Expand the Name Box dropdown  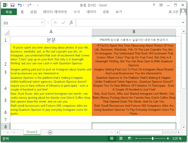tap(42, 23)
